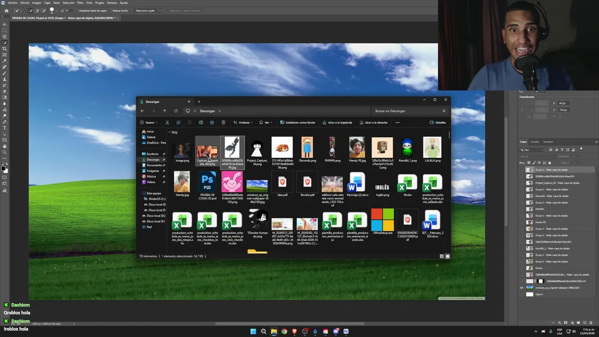
Task: Click the search magnifier in Explorer
Action: click(444, 111)
